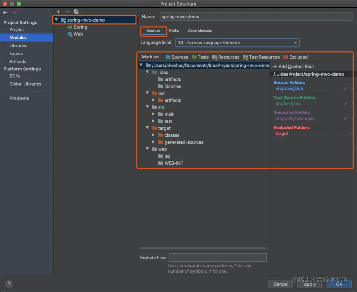
Task: Remove selected module with minus icon
Action: point(67,12)
